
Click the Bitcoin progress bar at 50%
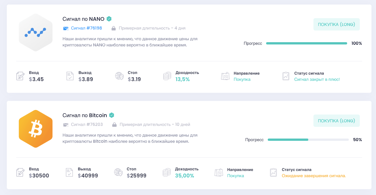tap(308, 140)
